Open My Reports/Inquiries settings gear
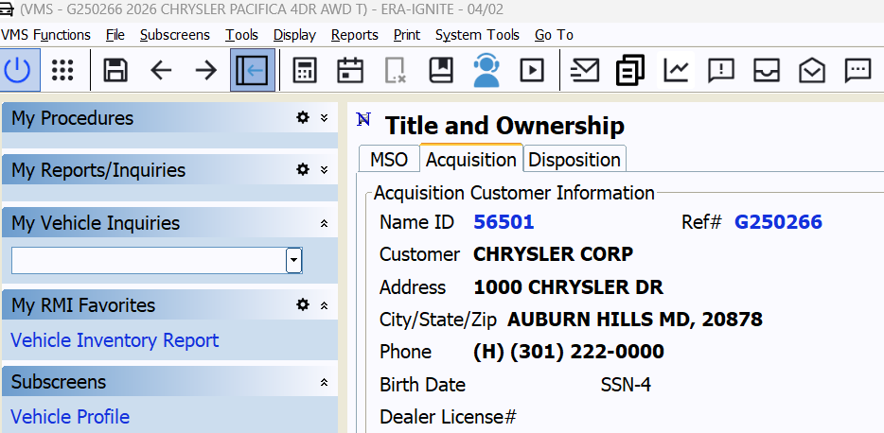Screen dimensions: 884x433 pos(303,169)
